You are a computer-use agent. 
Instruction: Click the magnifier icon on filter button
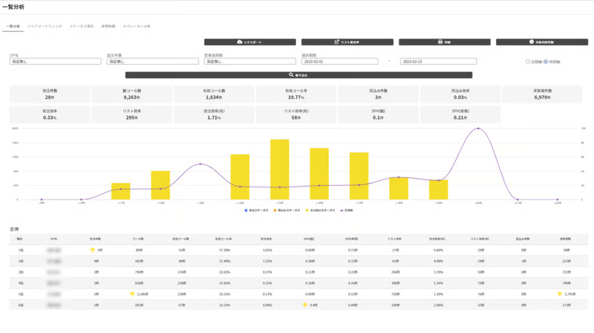(x=291, y=75)
